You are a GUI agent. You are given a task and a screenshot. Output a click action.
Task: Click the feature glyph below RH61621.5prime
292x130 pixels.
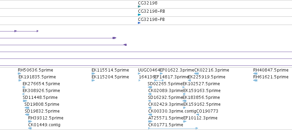[255, 80]
